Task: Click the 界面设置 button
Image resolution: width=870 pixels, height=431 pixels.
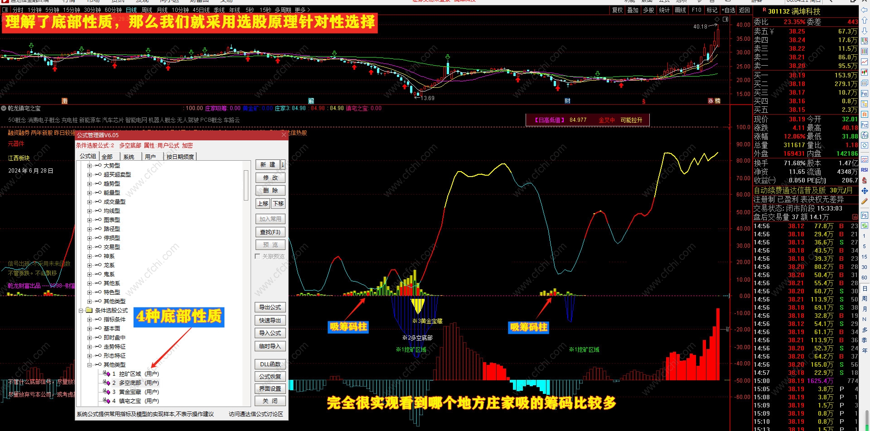Action: [271, 388]
